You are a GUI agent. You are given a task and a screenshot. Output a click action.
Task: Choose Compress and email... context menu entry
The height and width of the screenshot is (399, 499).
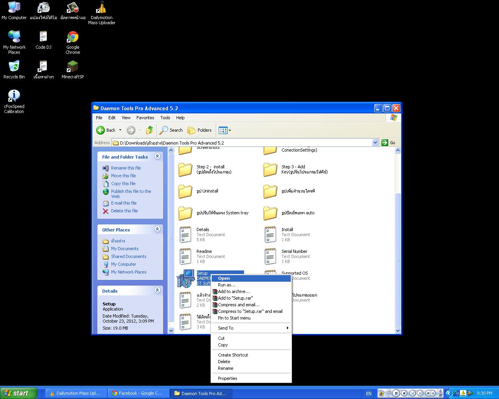(x=251, y=305)
